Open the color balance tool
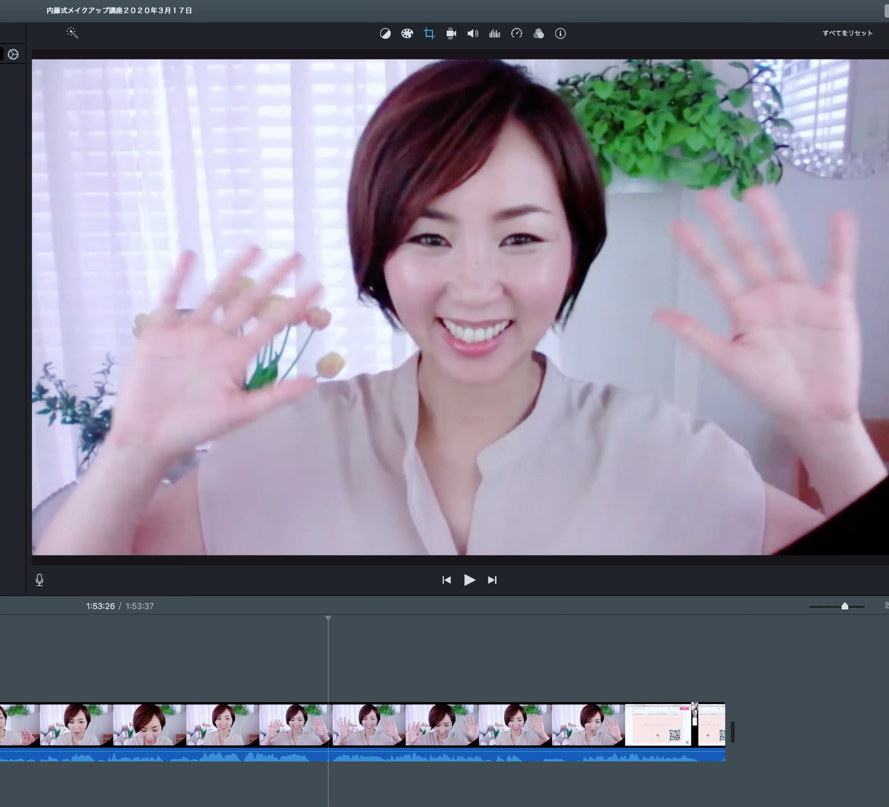This screenshot has height=807, width=889. pyautogui.click(x=385, y=33)
